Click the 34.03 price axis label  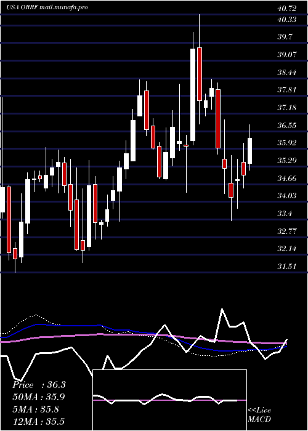[x=287, y=195]
